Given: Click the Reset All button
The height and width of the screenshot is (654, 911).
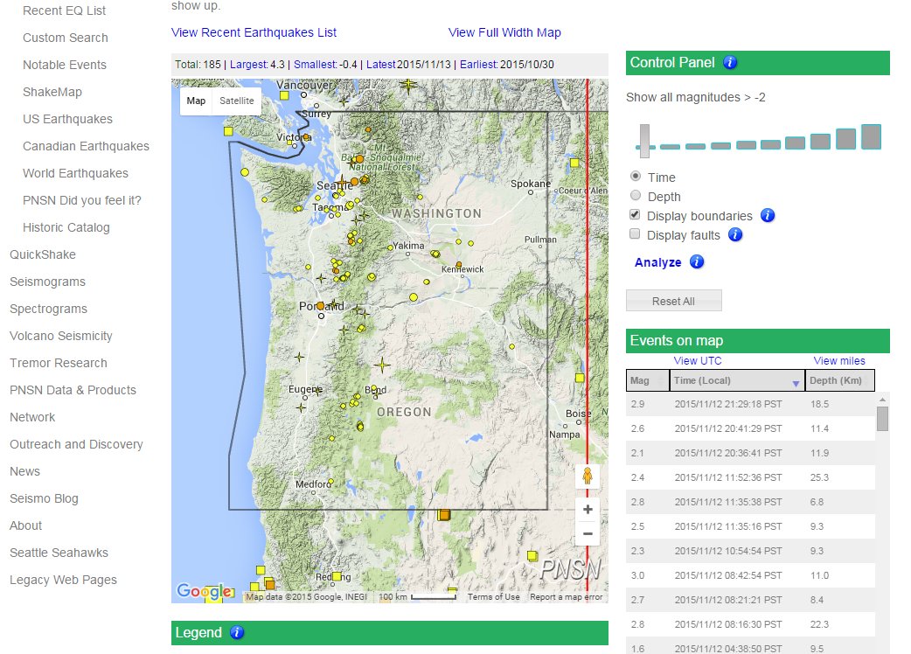Looking at the screenshot, I should 673,300.
